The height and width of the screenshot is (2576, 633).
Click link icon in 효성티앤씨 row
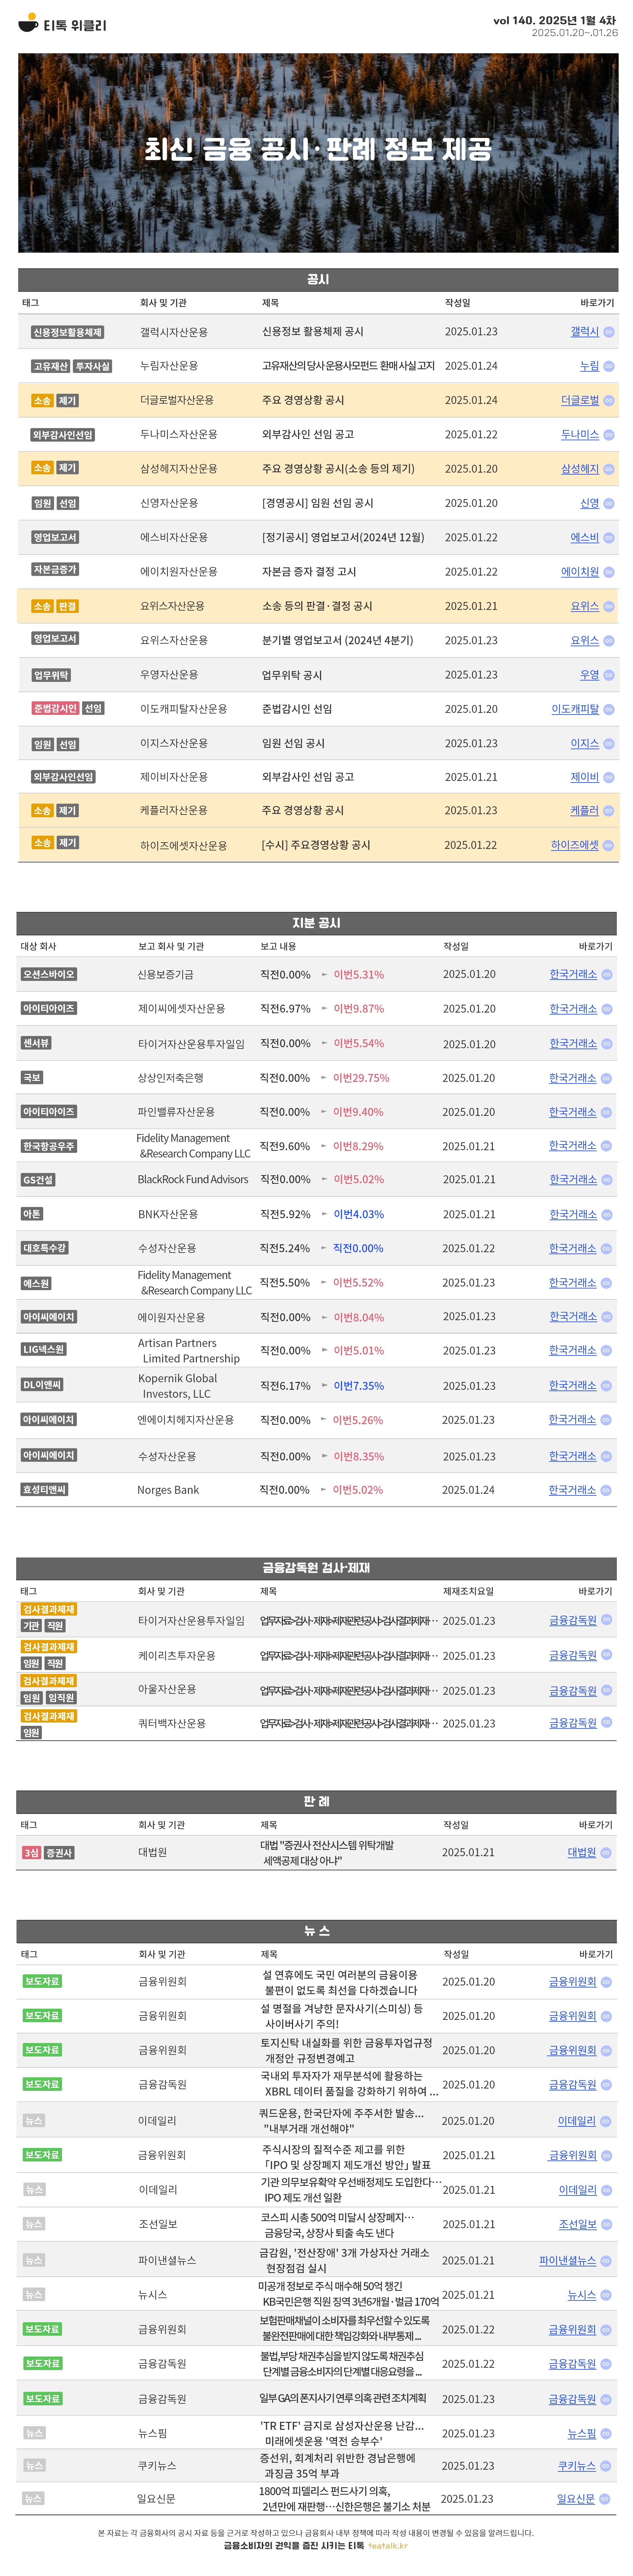(x=606, y=1490)
